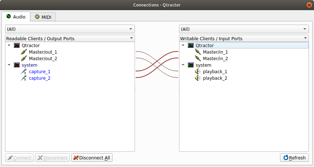
Task: Switch to the Audio tab
Action: (x=16, y=17)
